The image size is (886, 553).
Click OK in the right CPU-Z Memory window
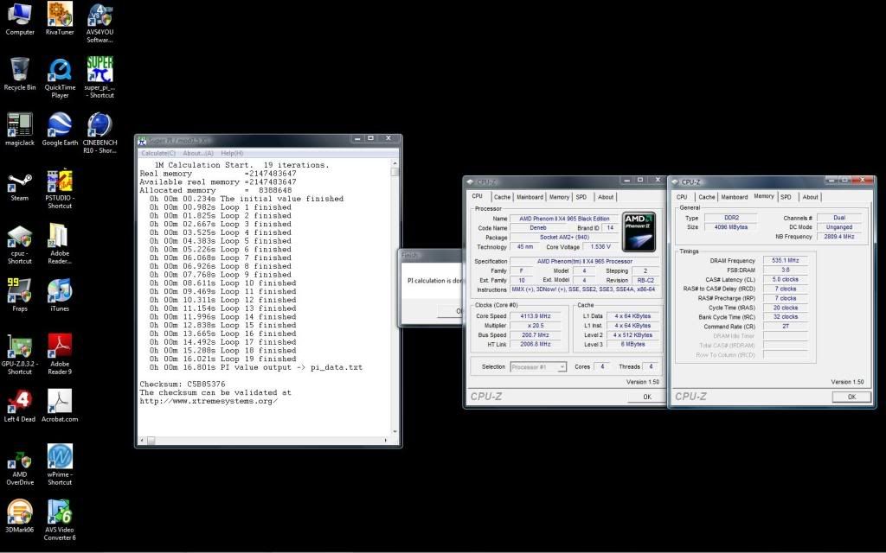click(x=851, y=397)
